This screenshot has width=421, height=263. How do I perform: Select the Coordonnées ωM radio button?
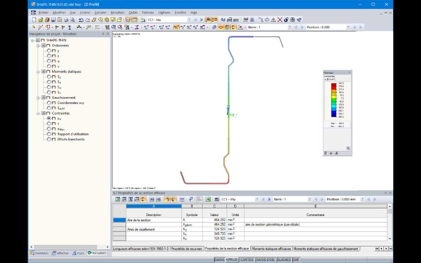tap(49, 103)
